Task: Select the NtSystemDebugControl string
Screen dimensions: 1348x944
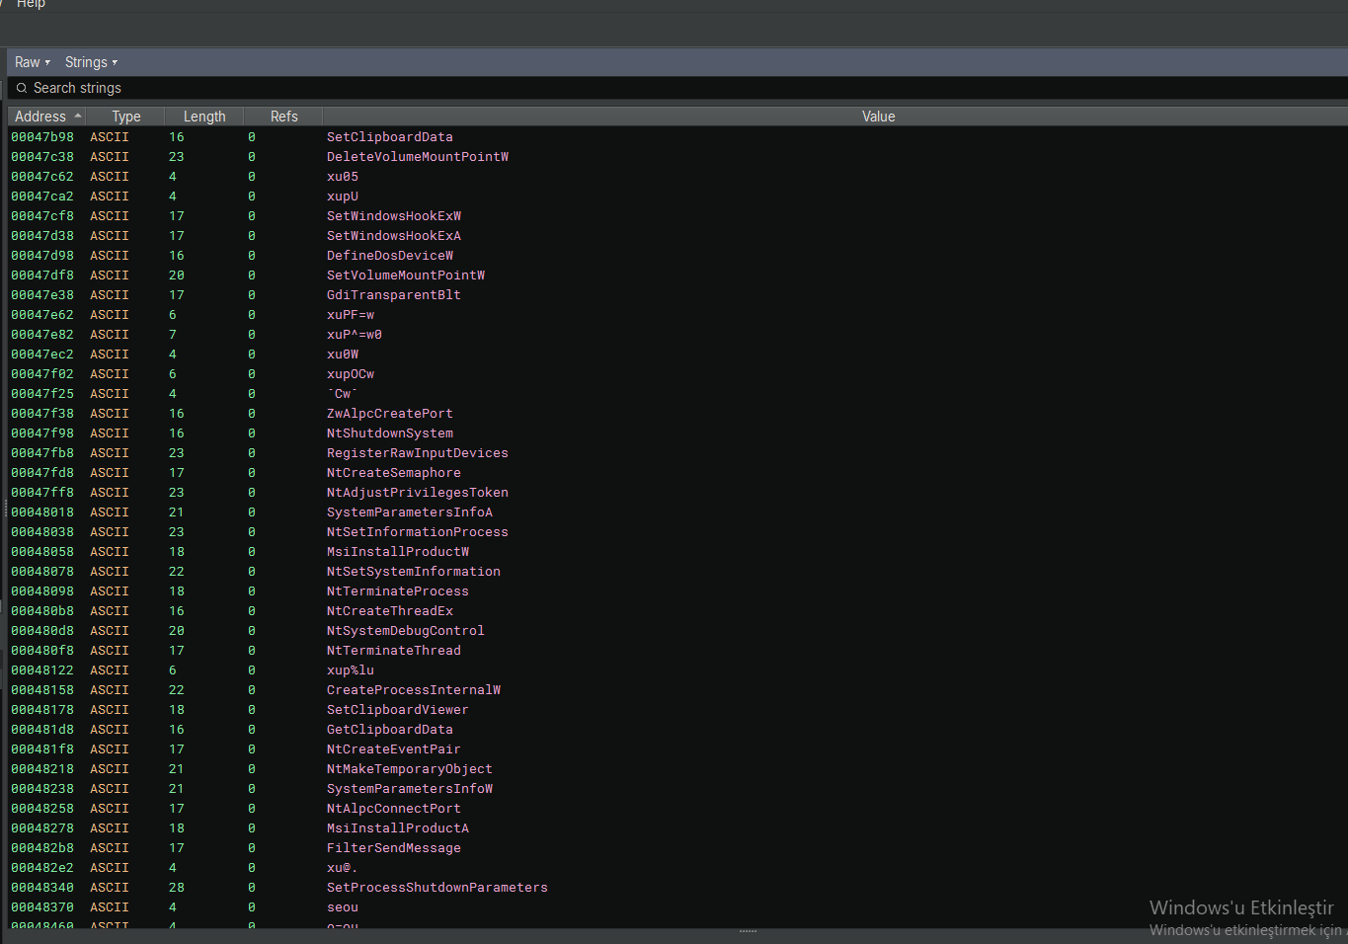Action: pyautogui.click(x=406, y=631)
